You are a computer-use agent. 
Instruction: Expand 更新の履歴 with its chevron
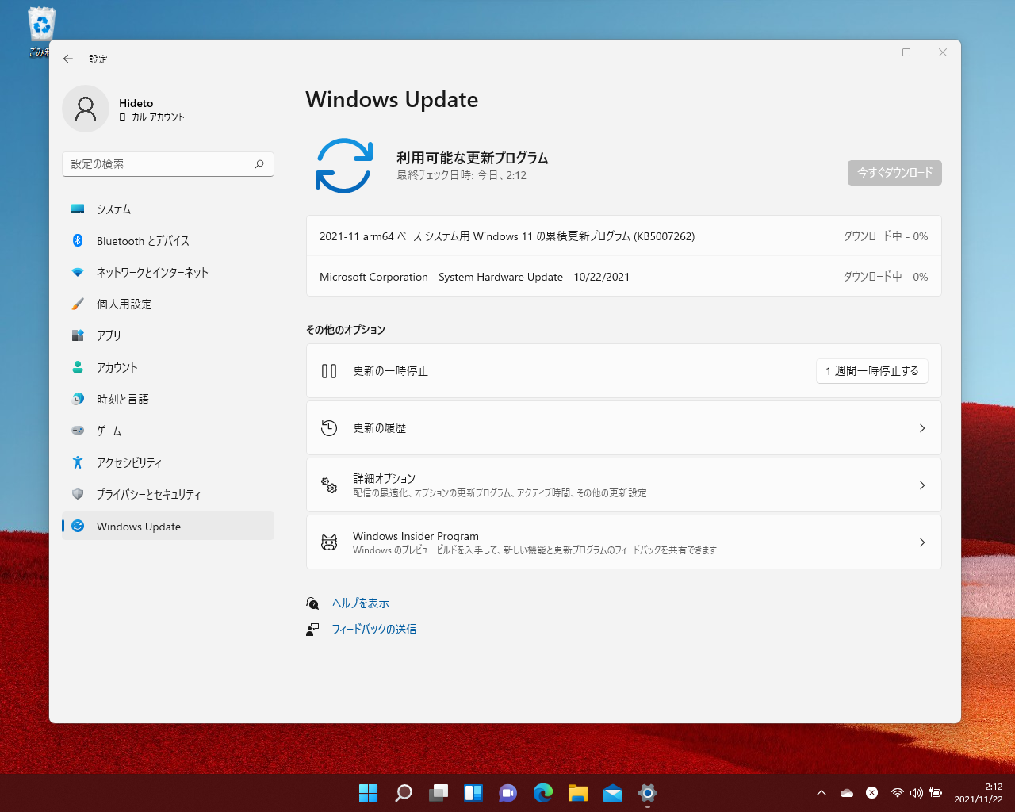pos(921,428)
